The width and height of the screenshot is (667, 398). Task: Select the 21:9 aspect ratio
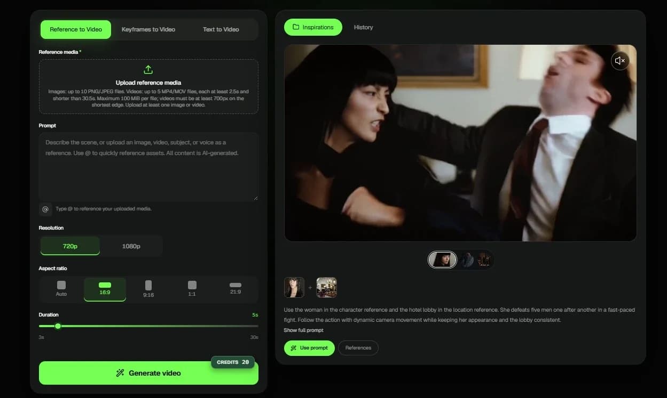click(x=236, y=289)
